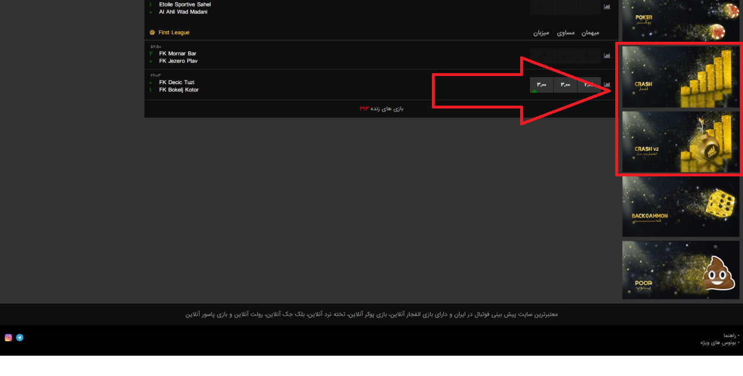The width and height of the screenshot is (743, 376).
Task: Click the بازی های زنده live games link
Action: point(381,109)
